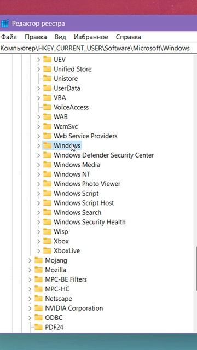Click the registry path address bar
The height and width of the screenshot is (350, 197).
[x=99, y=48]
